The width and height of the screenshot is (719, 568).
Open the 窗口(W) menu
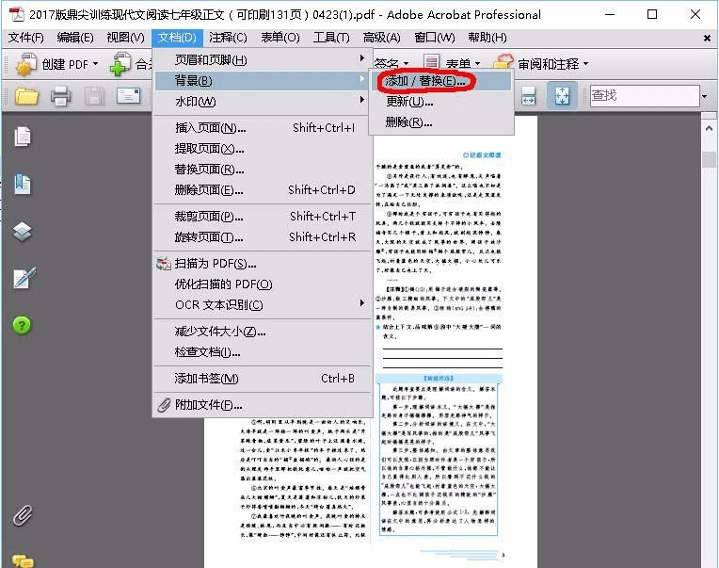[434, 38]
